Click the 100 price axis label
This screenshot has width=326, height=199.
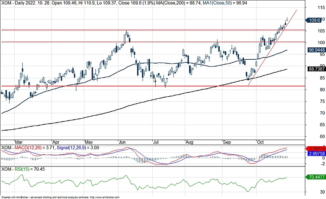(321, 42)
